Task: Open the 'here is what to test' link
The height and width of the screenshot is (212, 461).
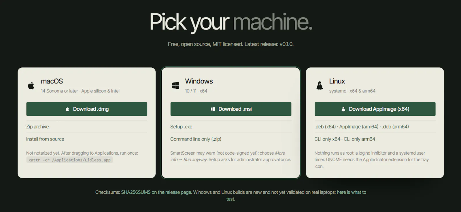Action: tap(351, 192)
